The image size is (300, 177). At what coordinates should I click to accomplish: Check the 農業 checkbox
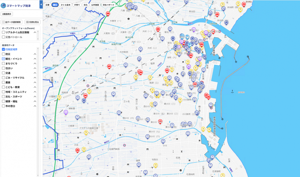pyautogui.click(x=3, y=82)
